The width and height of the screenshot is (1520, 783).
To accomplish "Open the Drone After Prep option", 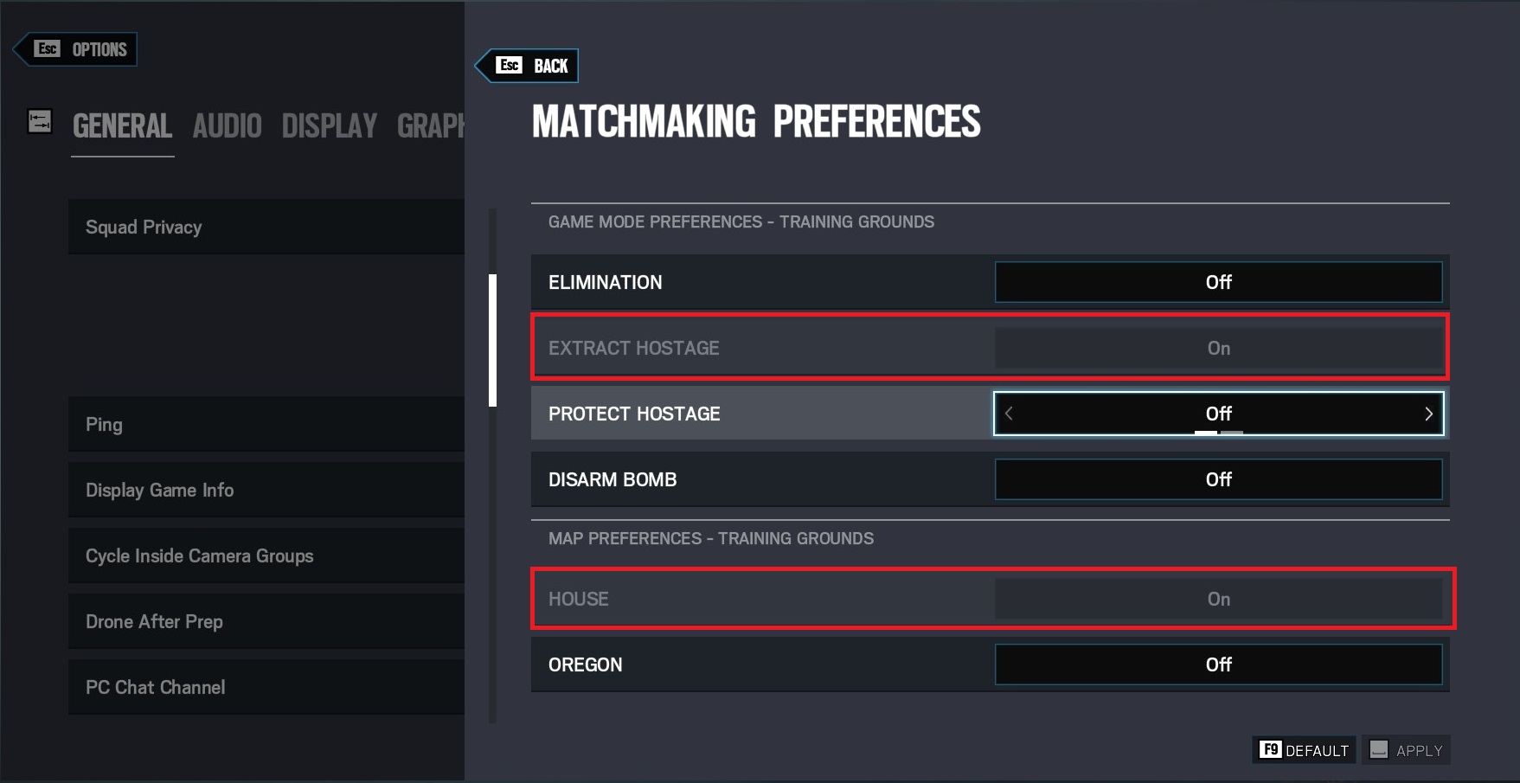I will tap(266, 621).
